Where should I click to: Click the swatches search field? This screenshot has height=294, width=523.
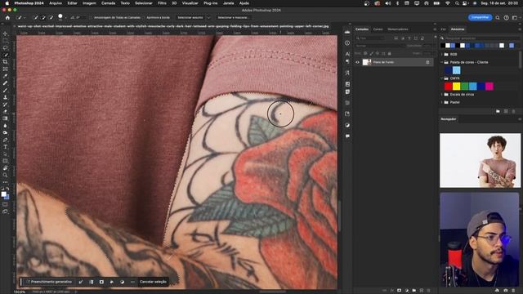pyautogui.click(x=481, y=38)
